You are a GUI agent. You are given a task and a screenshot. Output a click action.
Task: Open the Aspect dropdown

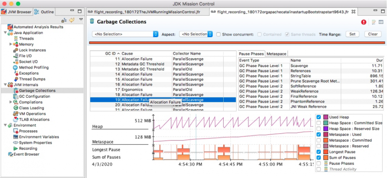[x=196, y=34]
